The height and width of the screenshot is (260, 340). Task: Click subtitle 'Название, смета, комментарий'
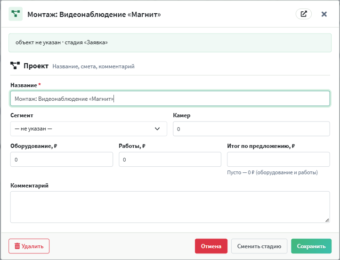[93, 66]
